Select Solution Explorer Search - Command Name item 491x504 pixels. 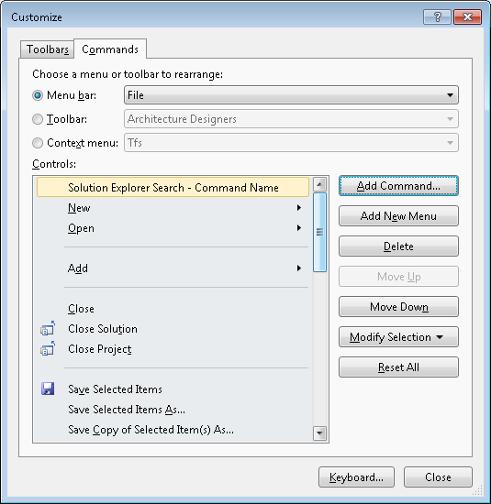tap(173, 187)
